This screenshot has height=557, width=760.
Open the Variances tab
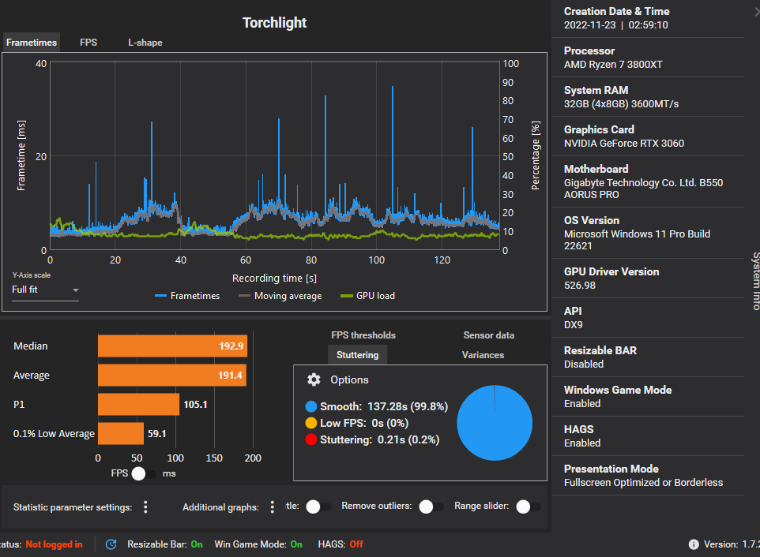(483, 355)
